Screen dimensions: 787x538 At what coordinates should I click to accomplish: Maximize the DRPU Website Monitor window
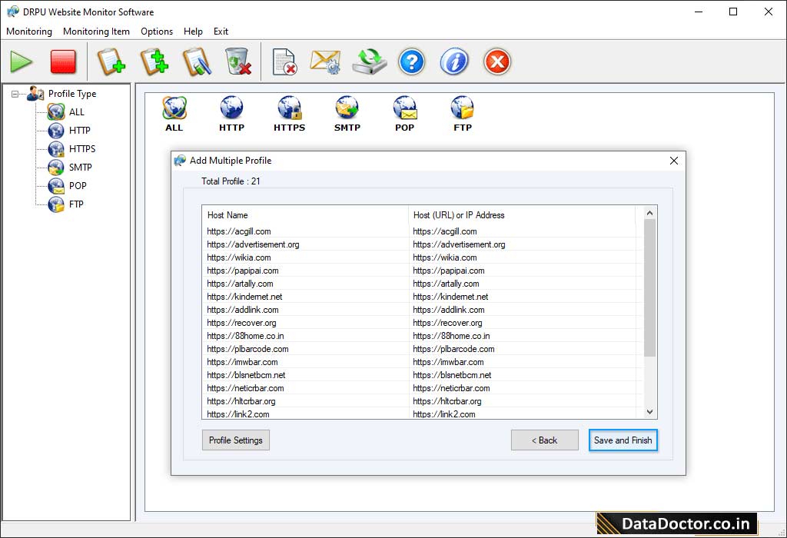coord(733,12)
